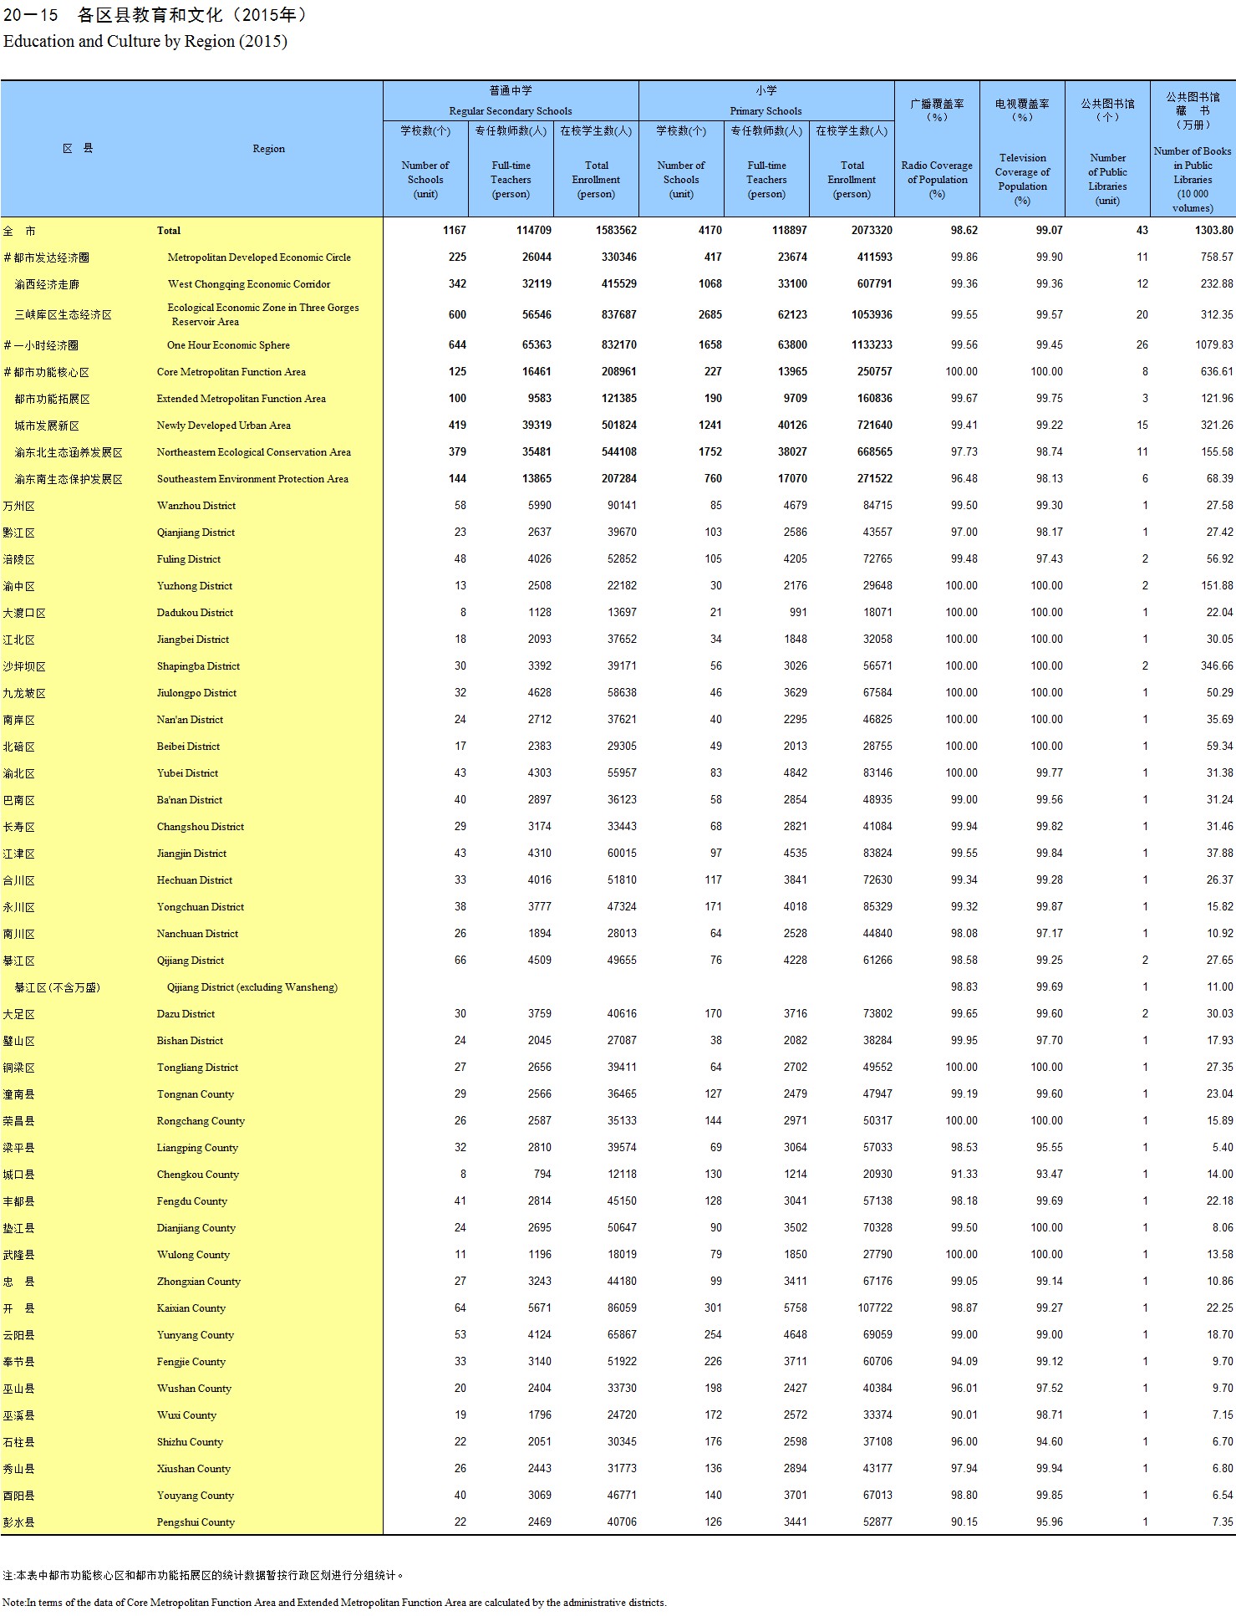Click the Pengshui County row label
Image resolution: width=1236 pixels, height=1616 pixels.
[196, 1522]
